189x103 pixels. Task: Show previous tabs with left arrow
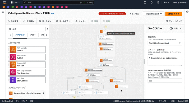pos(10,35)
